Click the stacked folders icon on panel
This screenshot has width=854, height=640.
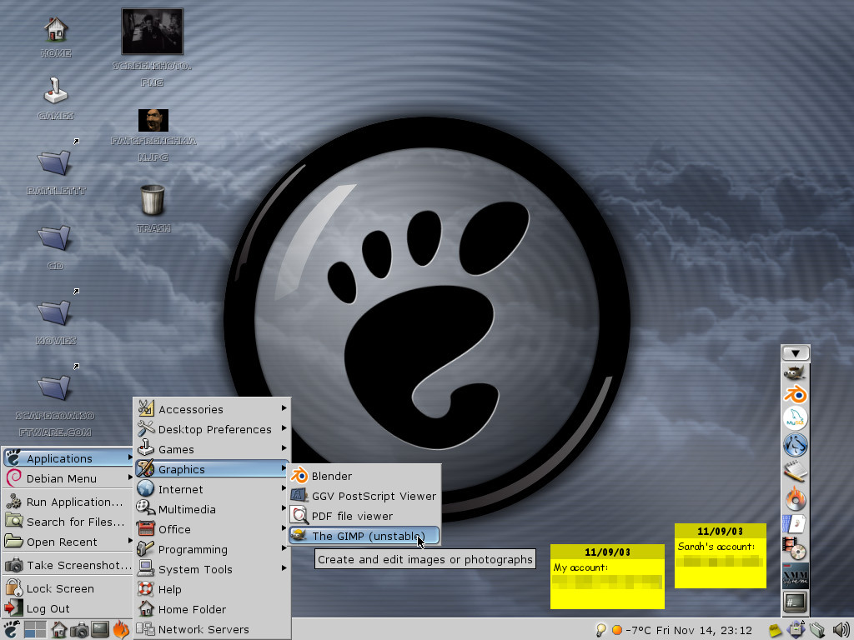[817, 630]
